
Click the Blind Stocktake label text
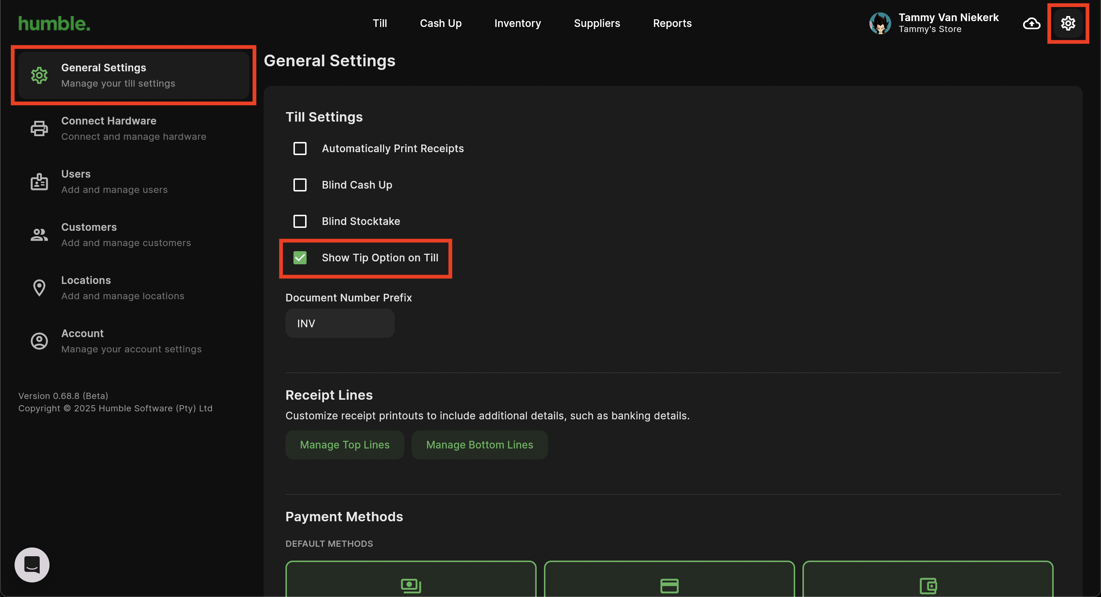[x=361, y=221]
